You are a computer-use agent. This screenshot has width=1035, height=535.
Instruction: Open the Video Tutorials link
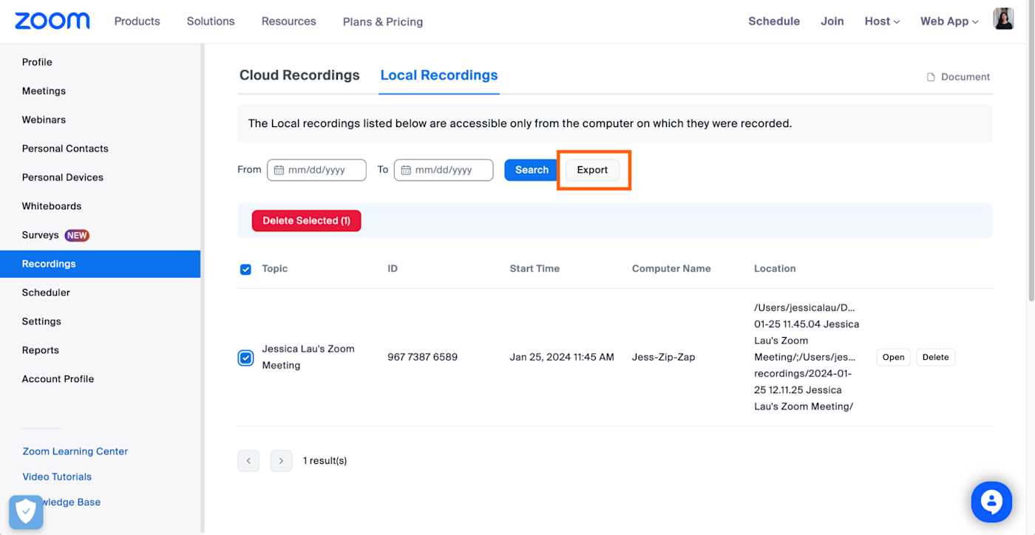(57, 477)
